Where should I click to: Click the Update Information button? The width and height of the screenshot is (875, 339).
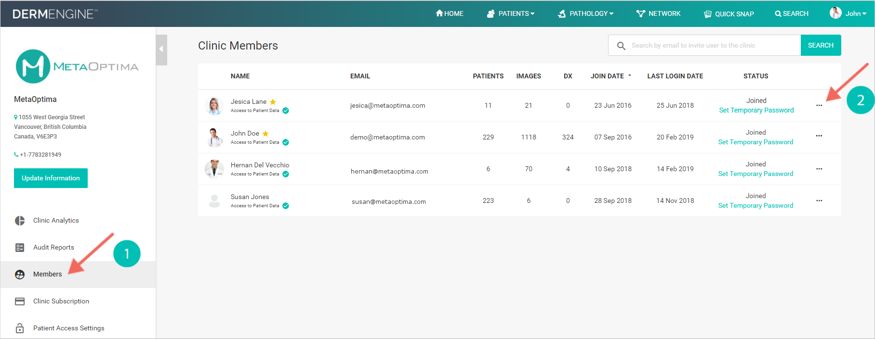pyautogui.click(x=51, y=178)
